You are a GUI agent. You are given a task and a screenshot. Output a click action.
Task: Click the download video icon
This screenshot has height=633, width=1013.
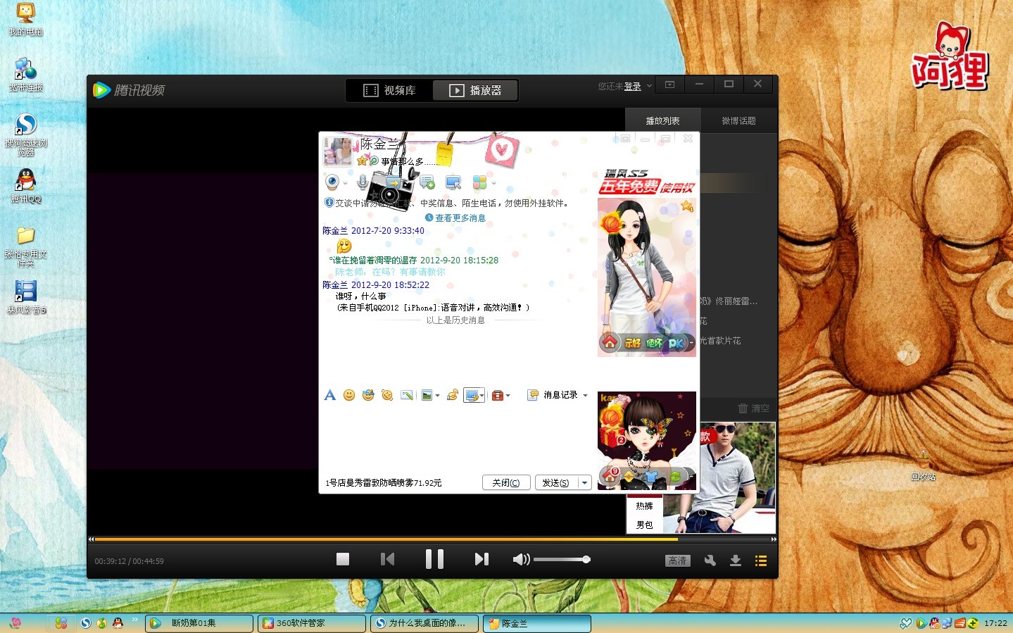point(736,560)
